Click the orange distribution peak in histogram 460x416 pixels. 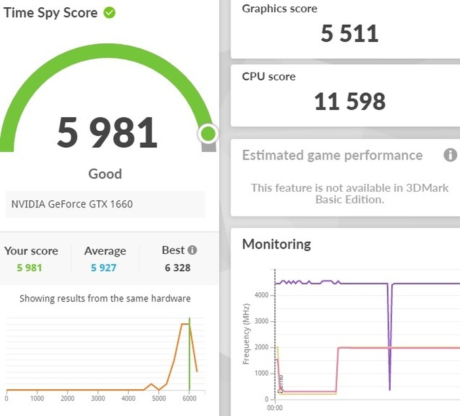pos(185,324)
